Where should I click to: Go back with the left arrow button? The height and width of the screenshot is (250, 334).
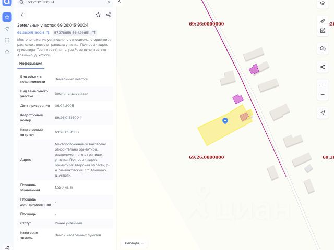[22, 15]
